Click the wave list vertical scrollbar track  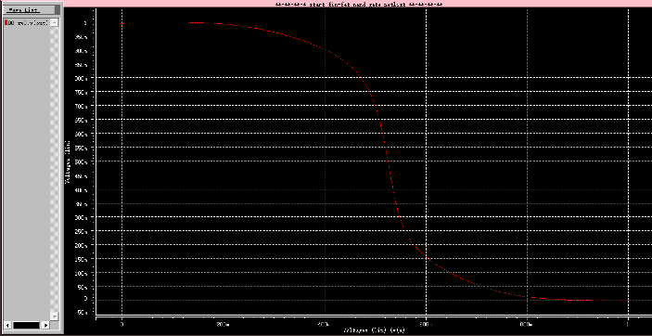[x=55, y=170]
